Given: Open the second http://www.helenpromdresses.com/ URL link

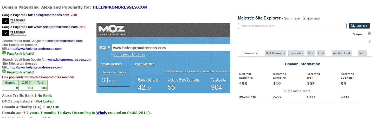Looking at the screenshot, I should 36,67.
